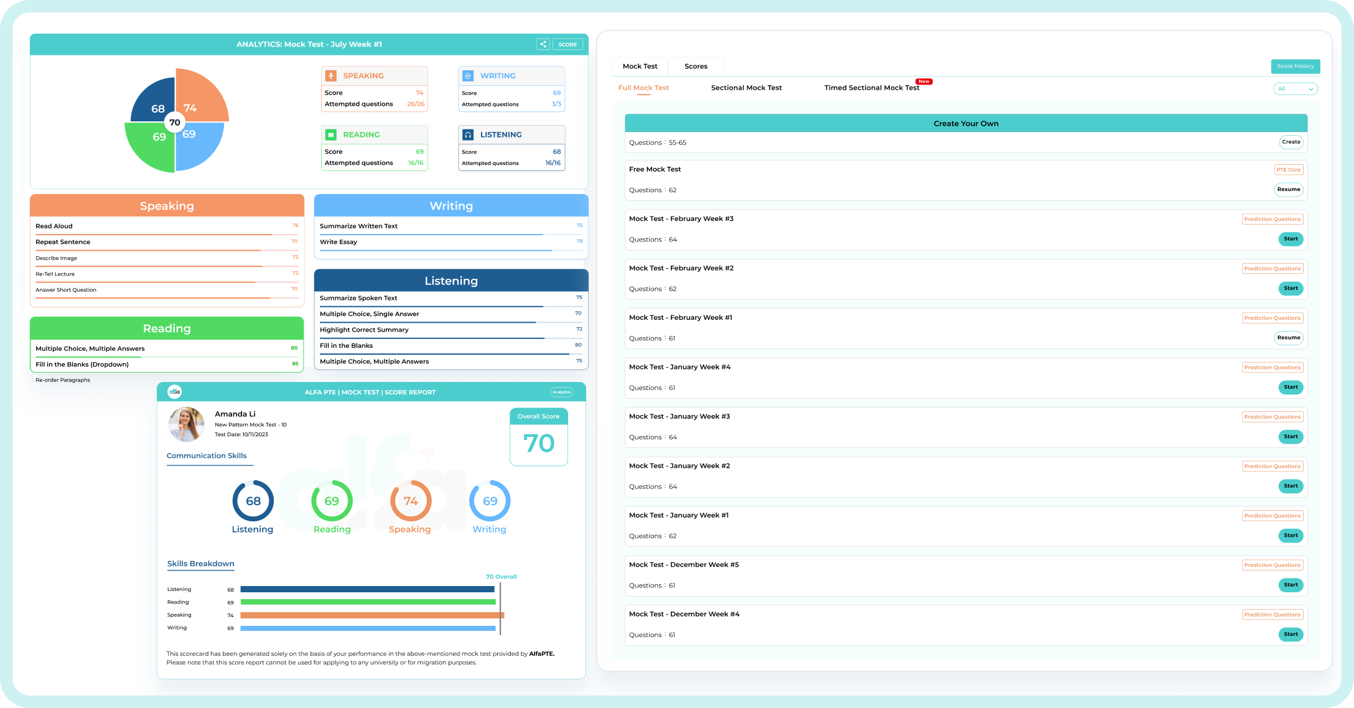The image size is (1354, 708).
Task: Click Skills Breakdown heading
Action: (x=200, y=564)
